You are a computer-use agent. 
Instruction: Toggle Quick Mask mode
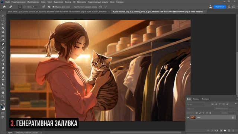pyautogui.click(x=3, y=113)
